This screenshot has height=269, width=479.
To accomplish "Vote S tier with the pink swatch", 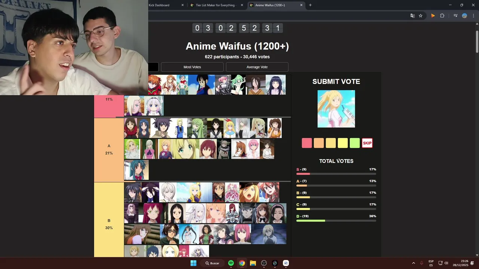I will click(x=307, y=143).
